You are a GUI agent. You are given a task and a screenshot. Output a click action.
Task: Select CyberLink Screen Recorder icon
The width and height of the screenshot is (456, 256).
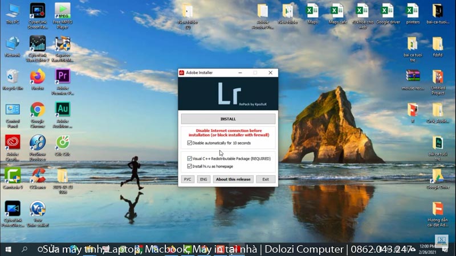[38, 16]
